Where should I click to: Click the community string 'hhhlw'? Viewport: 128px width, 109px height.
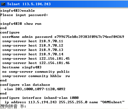[x=56, y=76]
